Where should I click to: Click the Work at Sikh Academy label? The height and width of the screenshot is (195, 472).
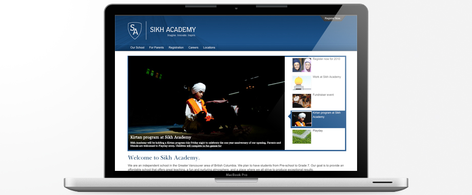point(327,77)
